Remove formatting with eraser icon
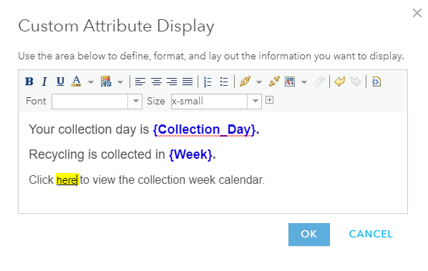 (319, 82)
